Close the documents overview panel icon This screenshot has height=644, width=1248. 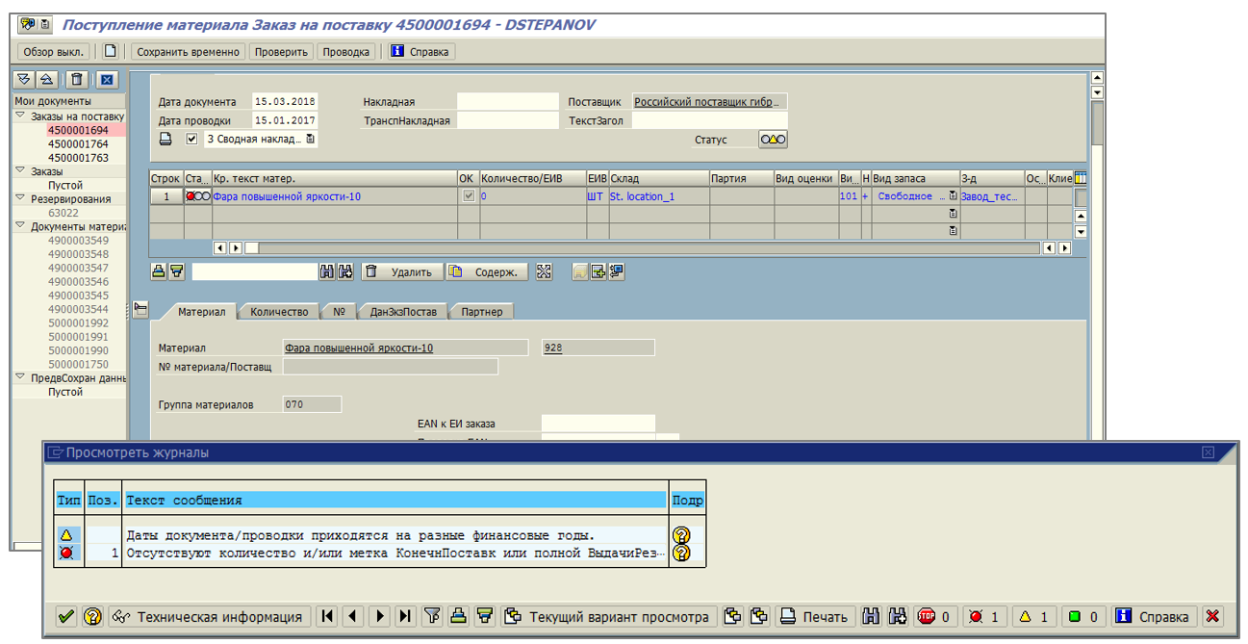tap(108, 80)
